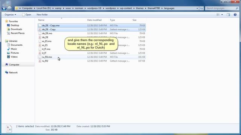The height and width of the screenshot is (135, 241).
Task: Click the it_IT Gettext file icon
Action: tap(40, 53)
